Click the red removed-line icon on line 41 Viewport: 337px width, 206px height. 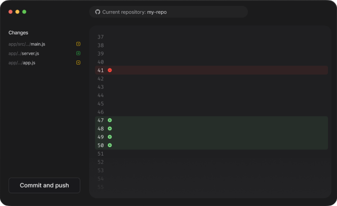click(x=110, y=70)
